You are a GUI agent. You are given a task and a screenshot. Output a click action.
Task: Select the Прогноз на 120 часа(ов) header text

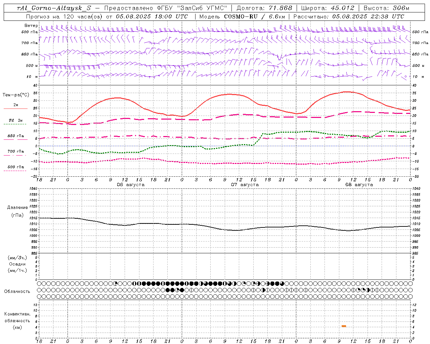[64, 16]
